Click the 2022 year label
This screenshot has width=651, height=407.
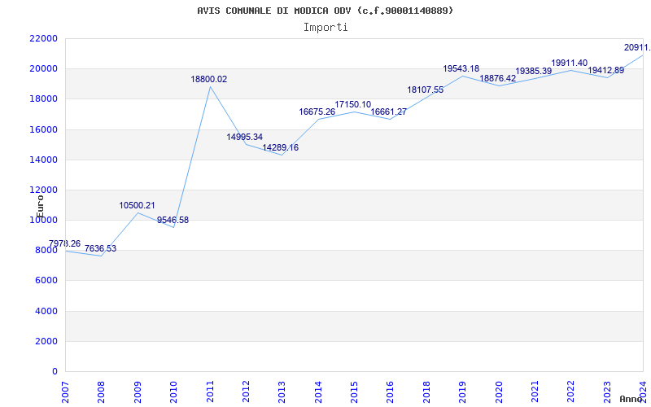click(571, 392)
